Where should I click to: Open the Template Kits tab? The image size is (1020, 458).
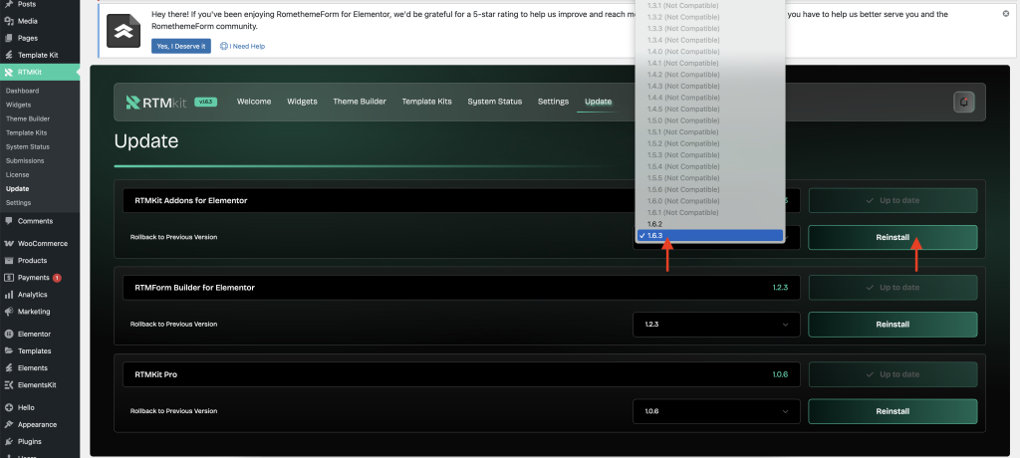coord(426,102)
